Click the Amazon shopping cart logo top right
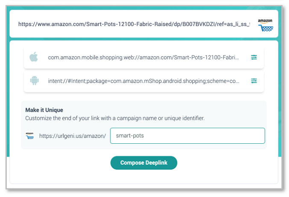 265,25
